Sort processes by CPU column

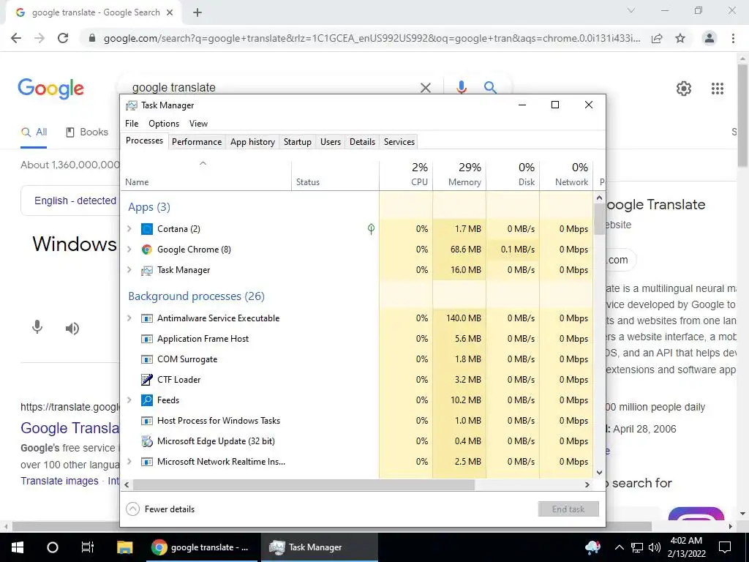point(407,175)
